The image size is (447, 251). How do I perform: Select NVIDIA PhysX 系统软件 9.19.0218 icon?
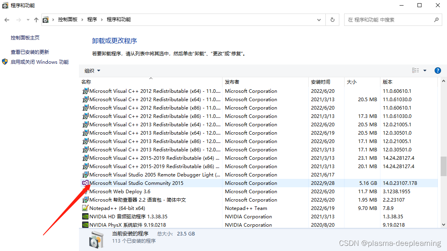85,225
